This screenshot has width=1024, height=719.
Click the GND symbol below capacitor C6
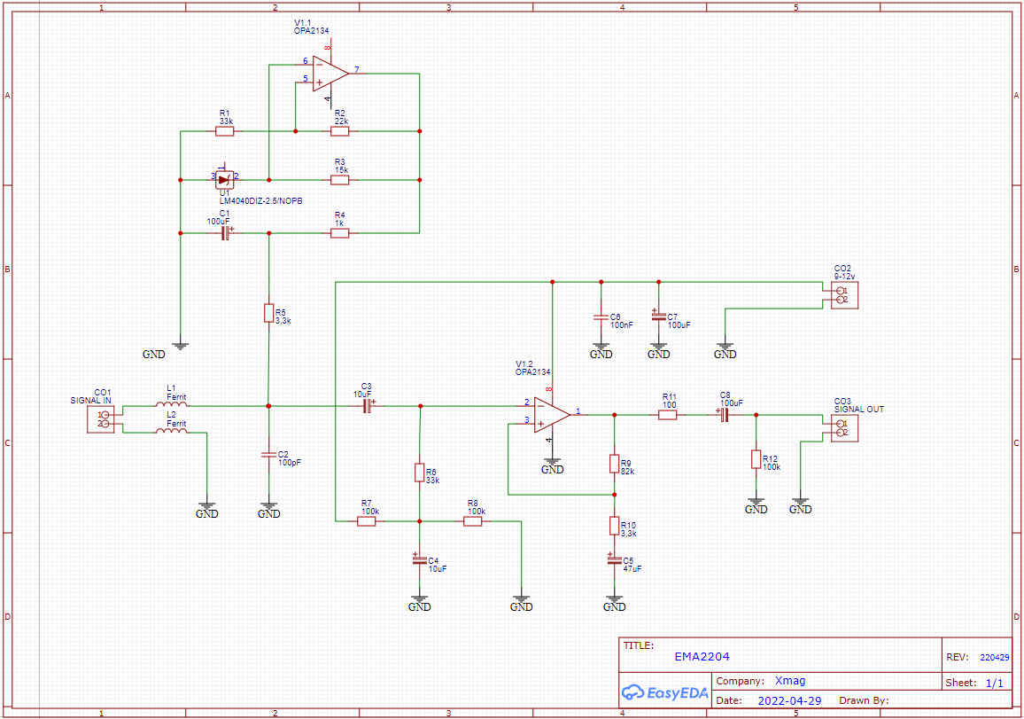(601, 350)
